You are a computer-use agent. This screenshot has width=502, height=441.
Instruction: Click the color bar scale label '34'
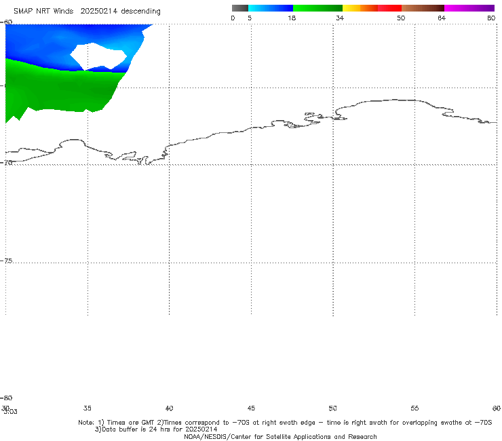click(340, 18)
